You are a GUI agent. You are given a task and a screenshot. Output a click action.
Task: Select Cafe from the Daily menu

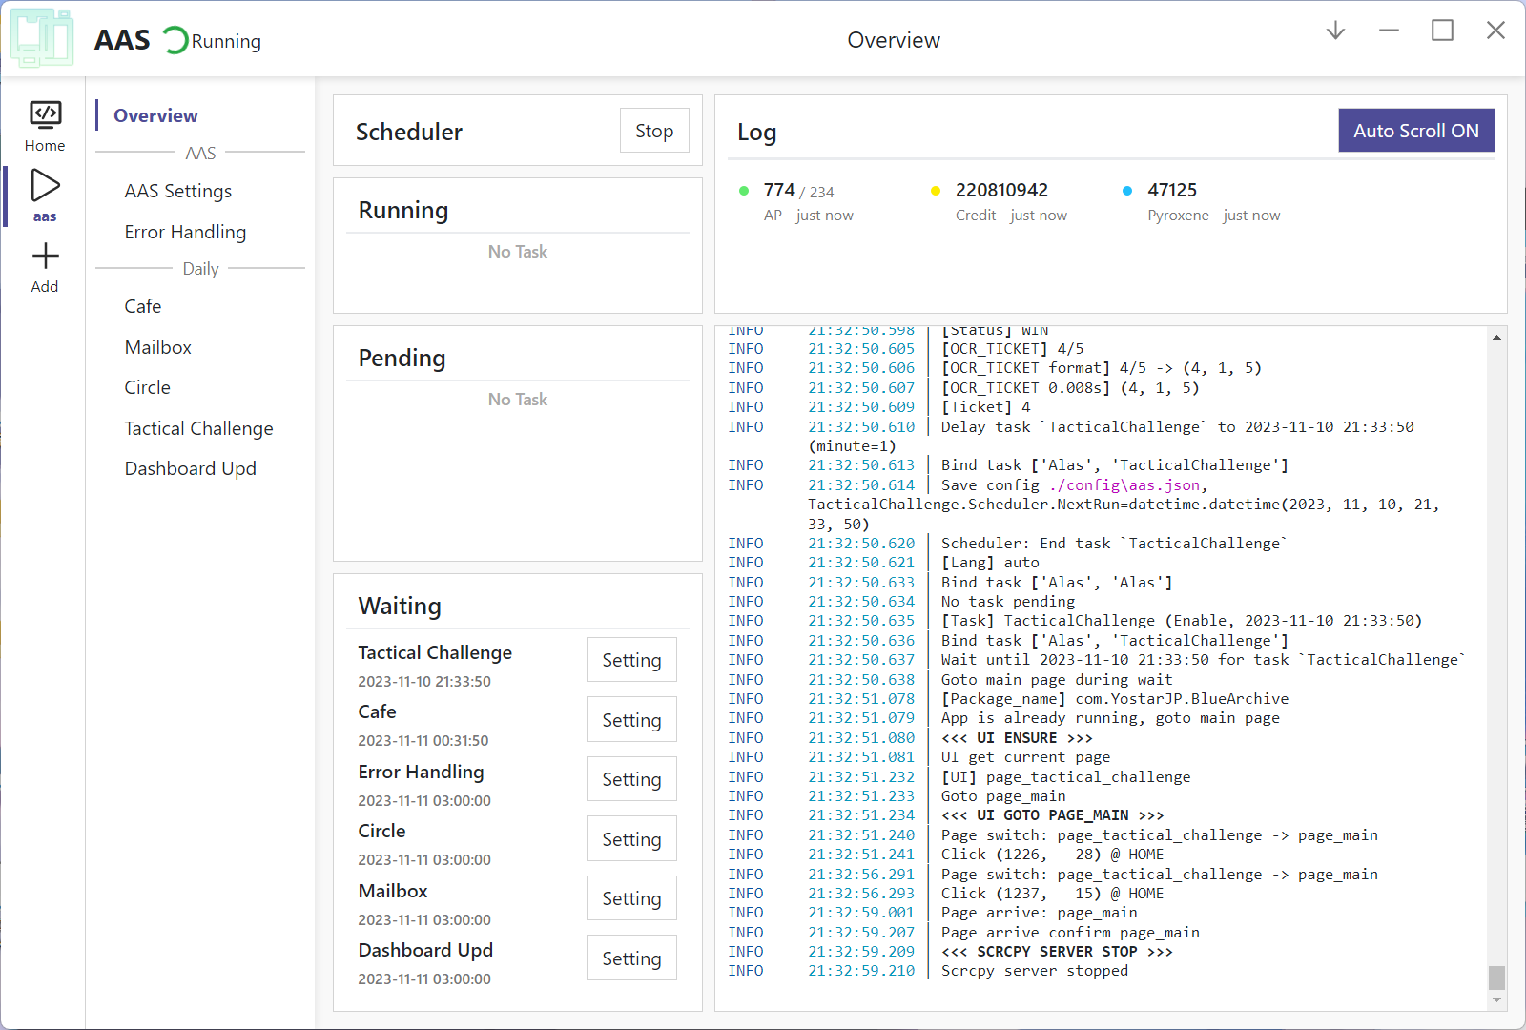(x=143, y=306)
